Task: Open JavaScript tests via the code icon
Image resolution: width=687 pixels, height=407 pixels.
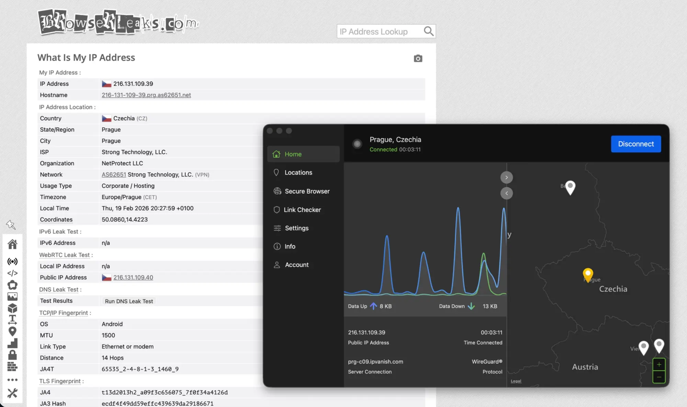Action: 13,273
